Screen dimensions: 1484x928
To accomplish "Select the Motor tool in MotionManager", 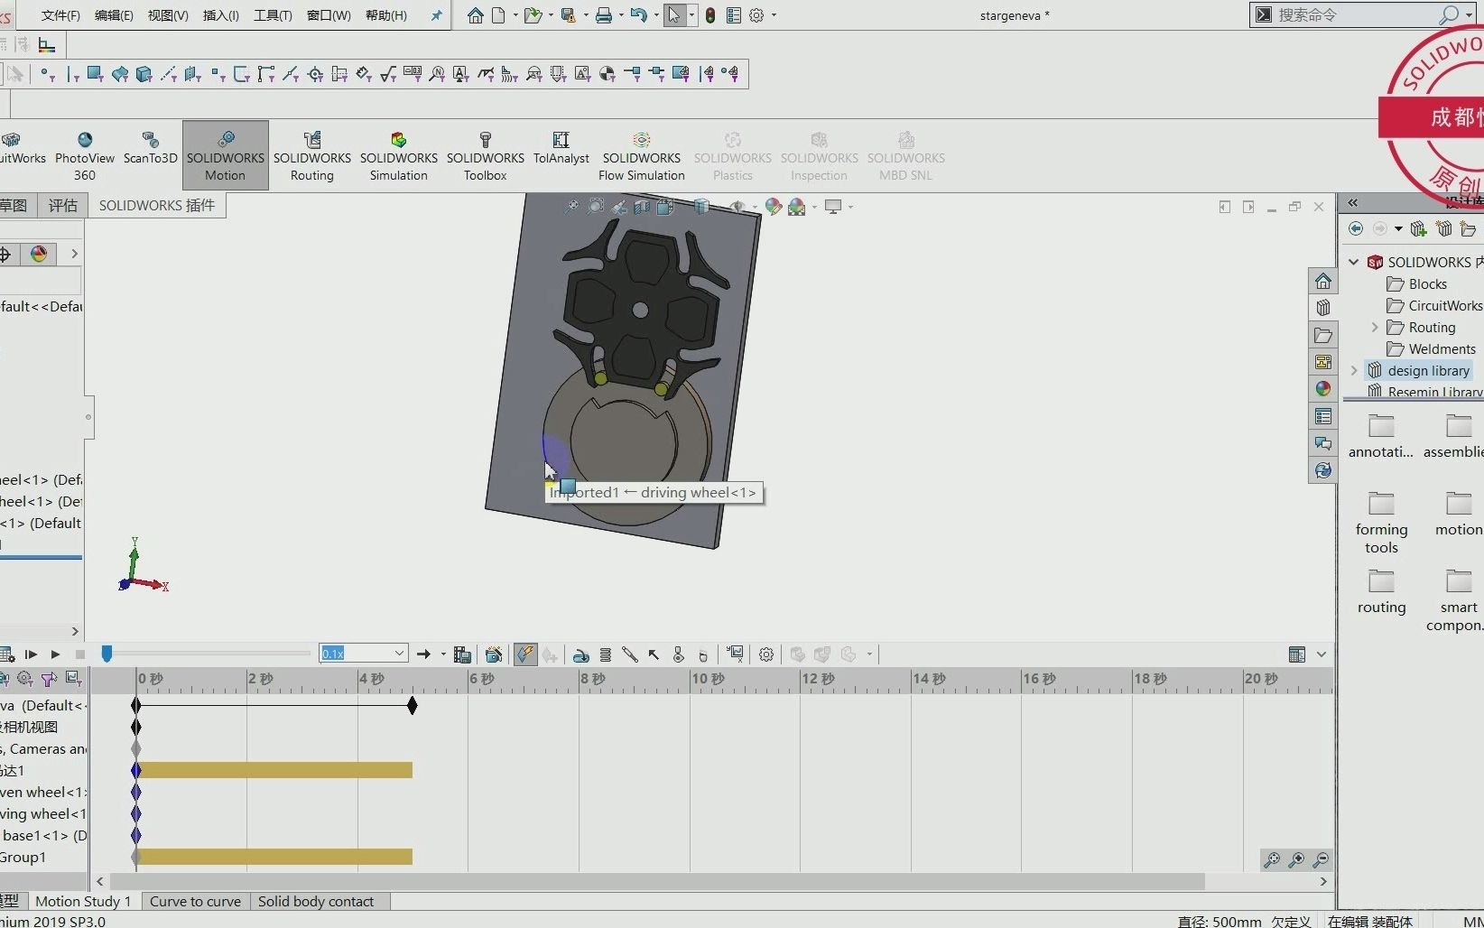I will [580, 654].
